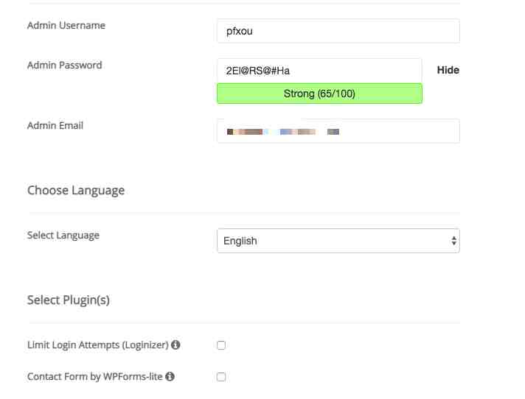The image size is (525, 399).
Task: Select the Admin Email input box
Action: coord(338,131)
